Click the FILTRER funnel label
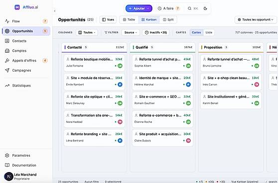 pyautogui.click(x=111, y=32)
